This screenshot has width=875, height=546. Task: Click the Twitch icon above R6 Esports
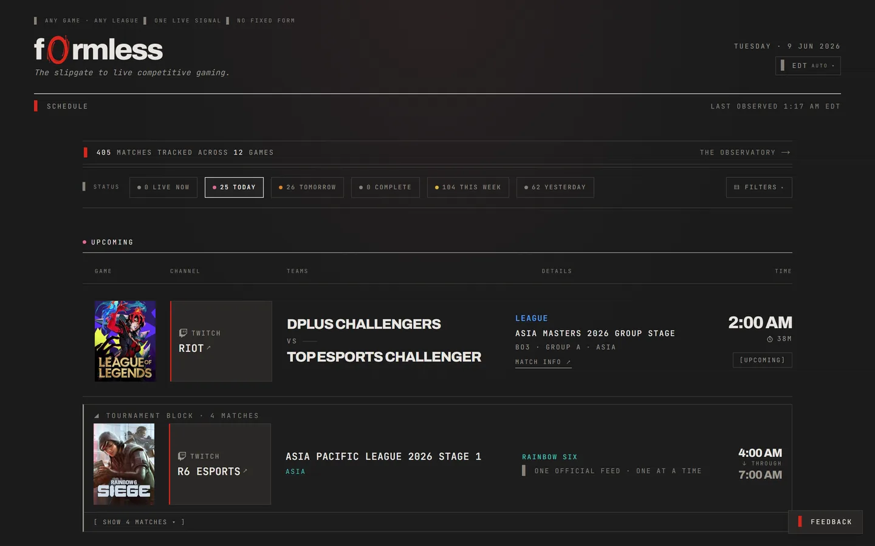pos(182,456)
